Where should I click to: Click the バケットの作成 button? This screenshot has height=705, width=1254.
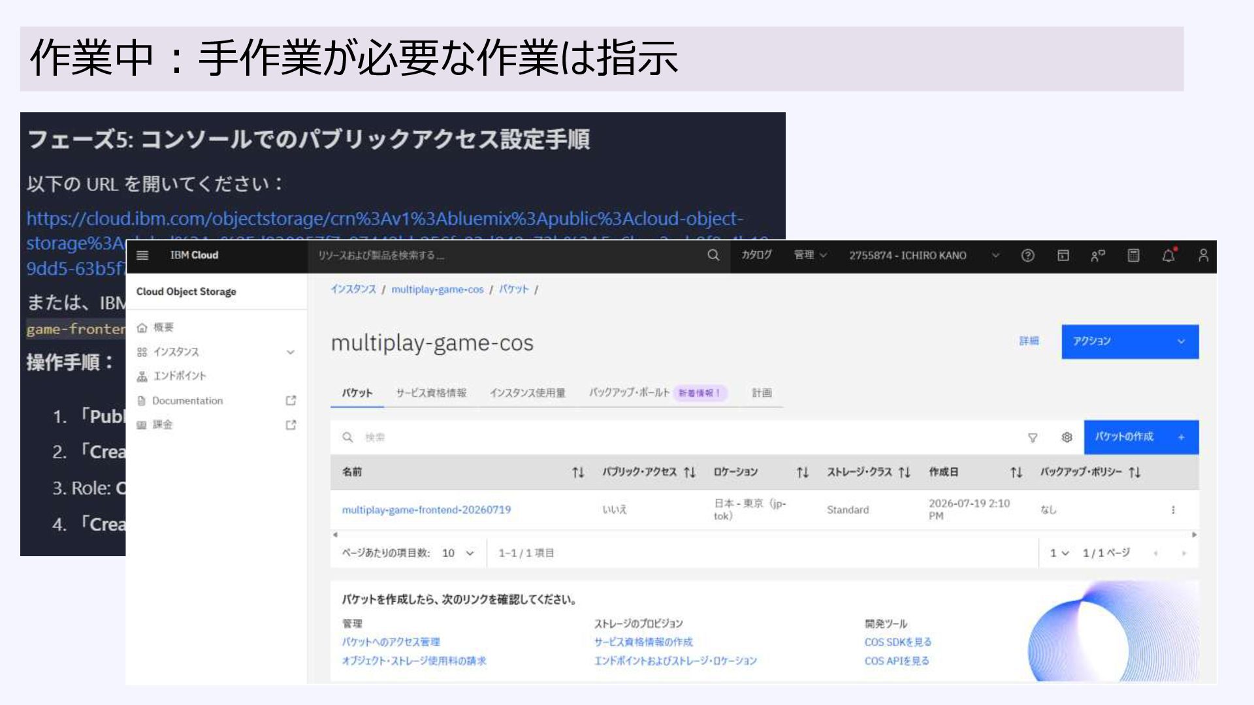pos(1141,437)
